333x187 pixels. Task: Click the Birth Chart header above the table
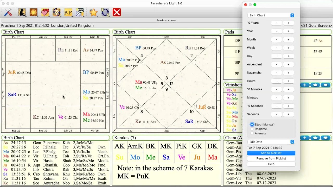(56, 138)
